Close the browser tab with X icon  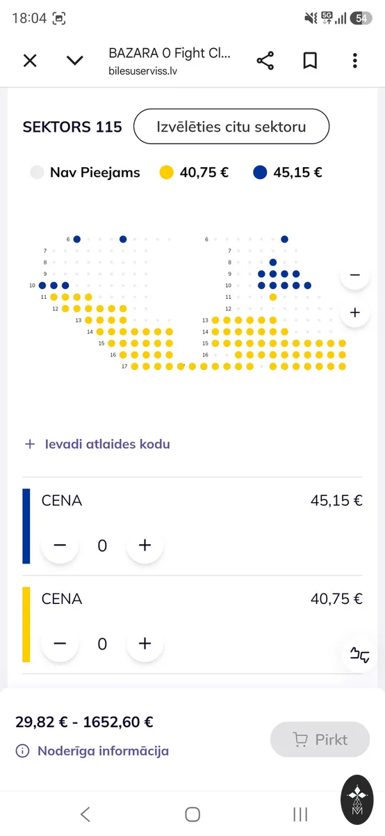coord(30,61)
